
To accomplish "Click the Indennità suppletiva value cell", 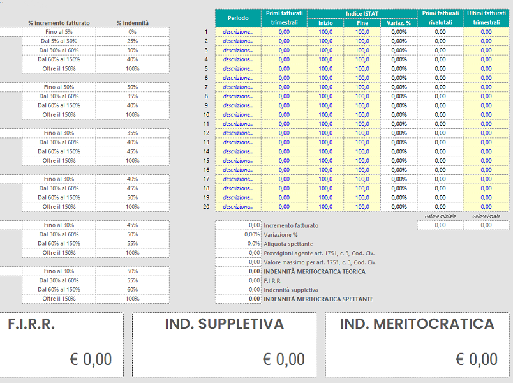I will tap(238, 290).
